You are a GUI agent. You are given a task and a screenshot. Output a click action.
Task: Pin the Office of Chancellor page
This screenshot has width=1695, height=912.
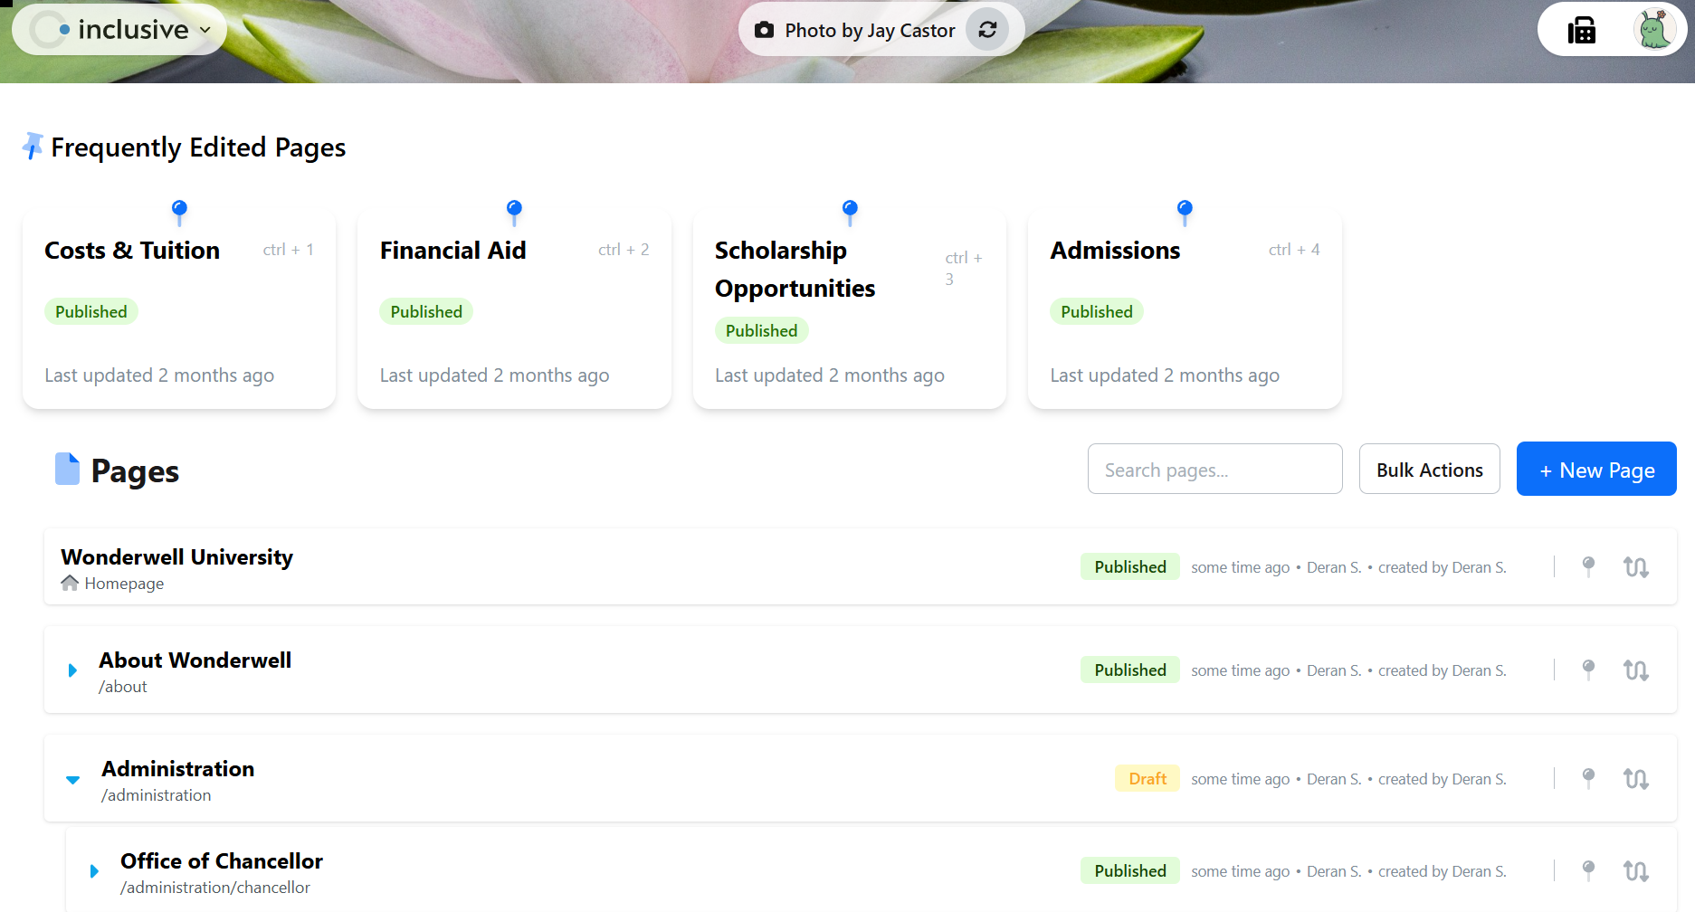(x=1588, y=870)
